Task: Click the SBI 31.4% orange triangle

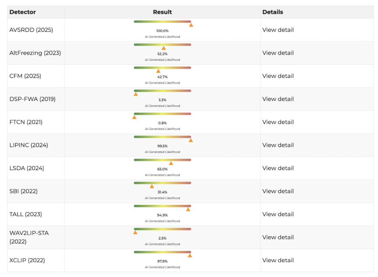Action: point(152,186)
